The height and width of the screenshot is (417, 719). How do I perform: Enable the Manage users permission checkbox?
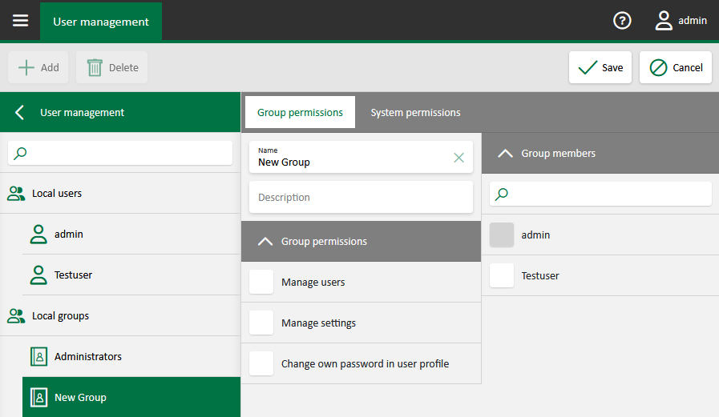[x=261, y=282]
